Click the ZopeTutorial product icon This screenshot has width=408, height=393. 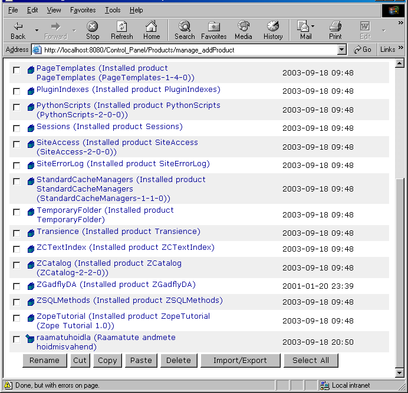tap(31, 318)
